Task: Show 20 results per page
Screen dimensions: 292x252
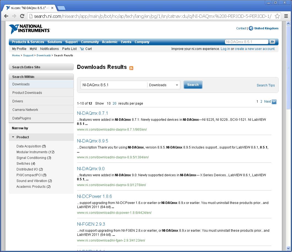Action: pos(114,103)
